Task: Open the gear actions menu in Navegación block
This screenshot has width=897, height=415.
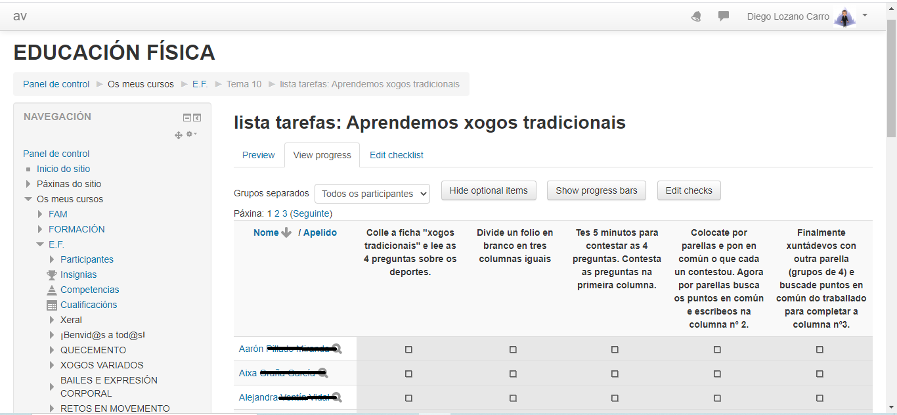Action: coord(191,134)
